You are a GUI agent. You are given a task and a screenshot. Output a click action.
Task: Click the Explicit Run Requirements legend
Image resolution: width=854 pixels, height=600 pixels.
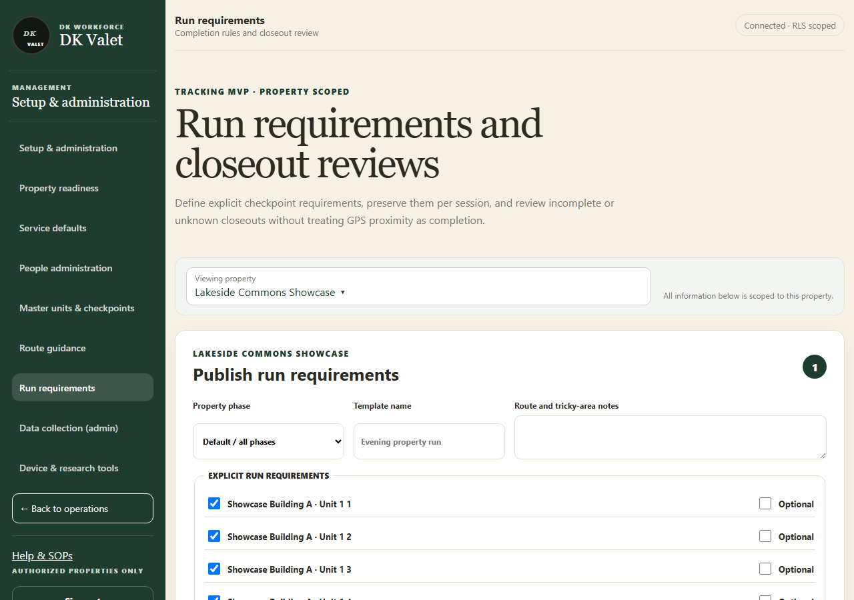(x=269, y=475)
